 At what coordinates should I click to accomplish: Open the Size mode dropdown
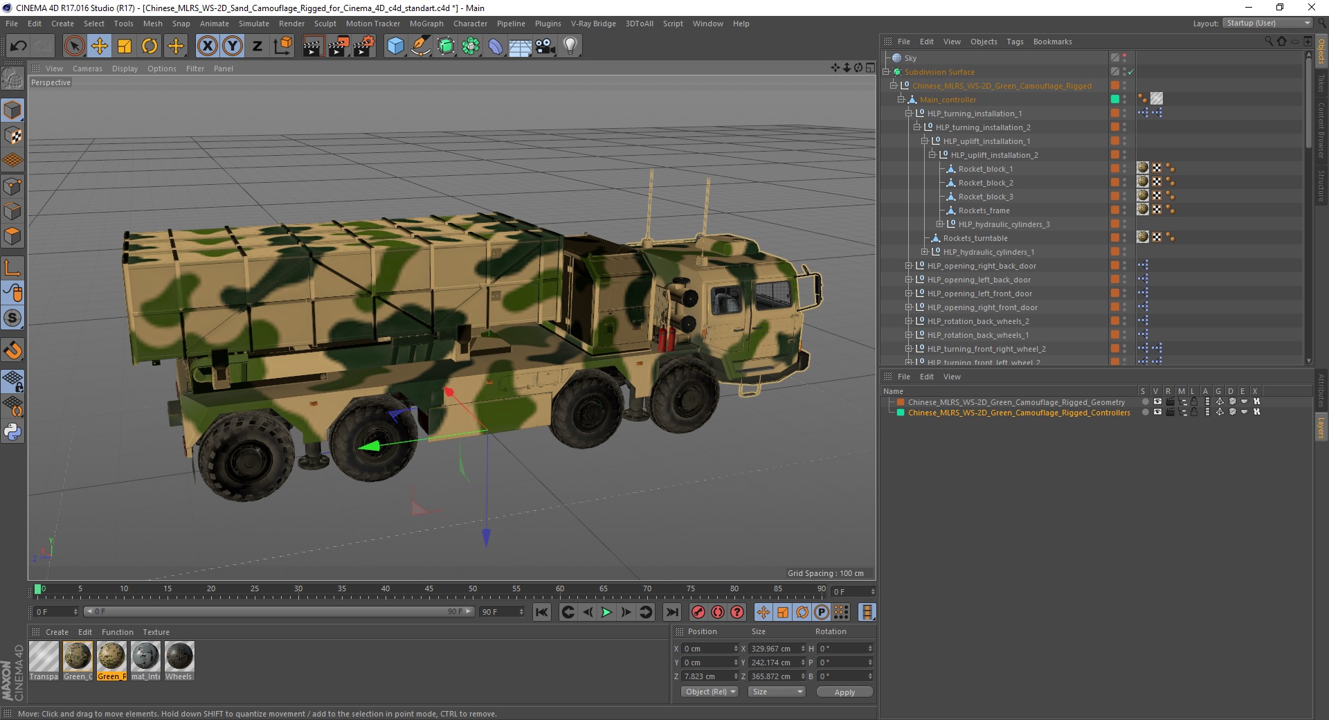tap(777, 692)
